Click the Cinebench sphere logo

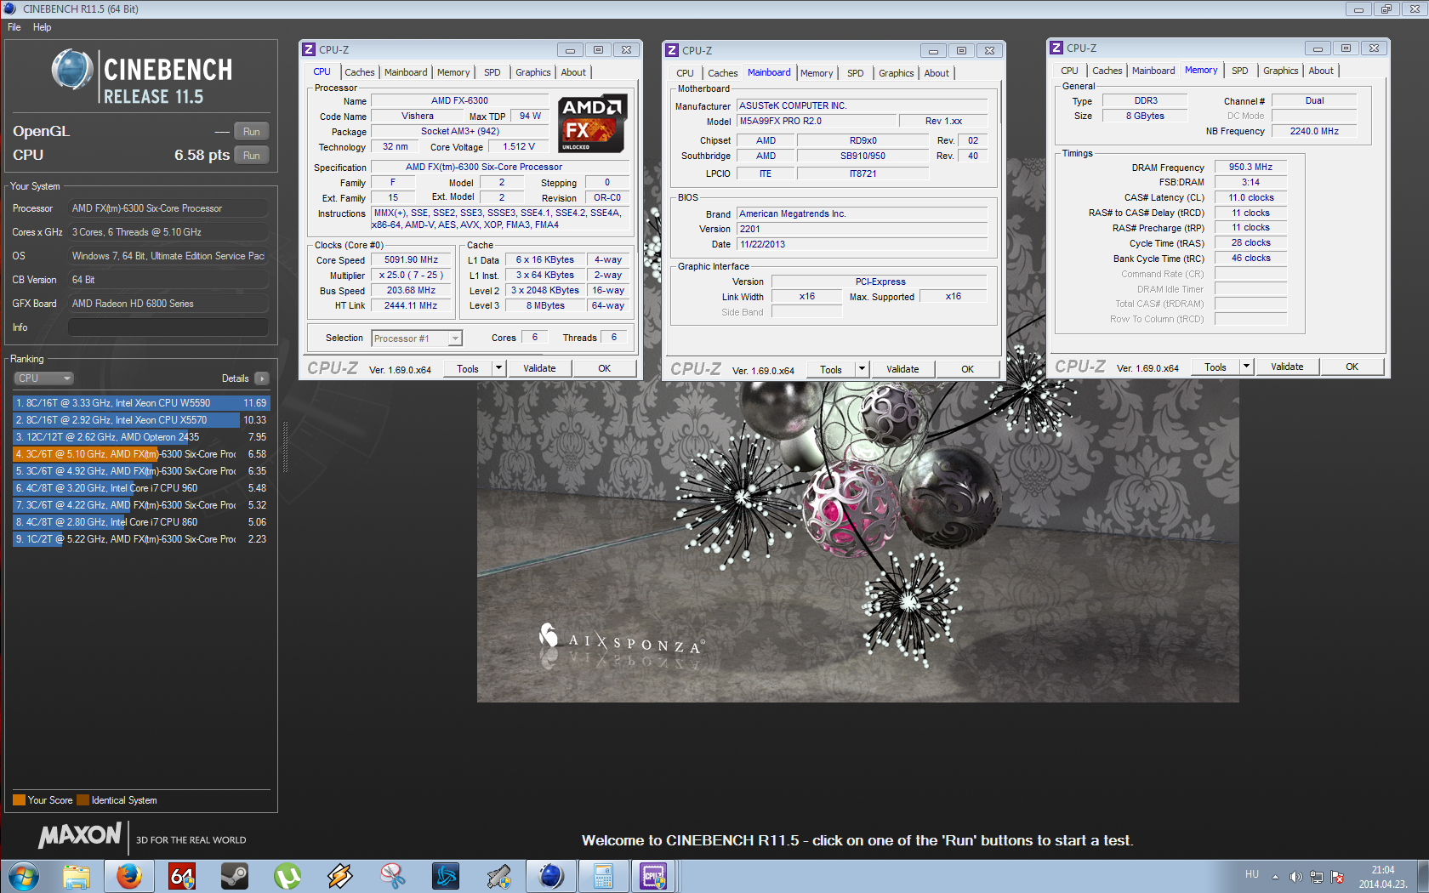point(72,70)
